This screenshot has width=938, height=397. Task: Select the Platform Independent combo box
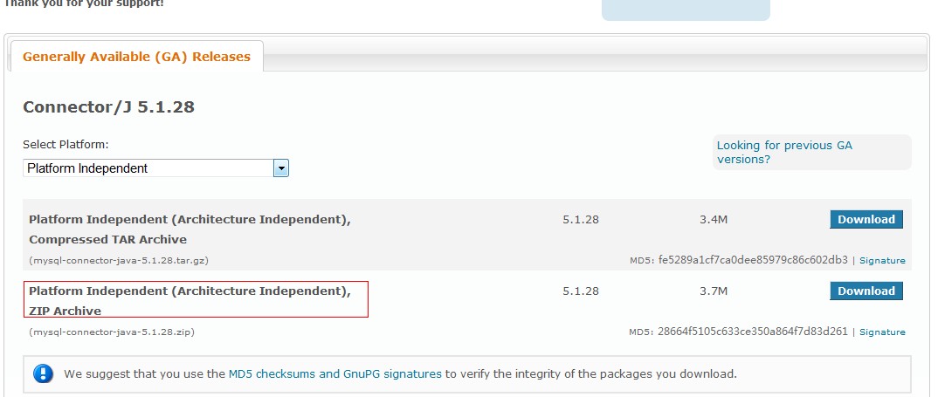pyautogui.click(x=155, y=168)
